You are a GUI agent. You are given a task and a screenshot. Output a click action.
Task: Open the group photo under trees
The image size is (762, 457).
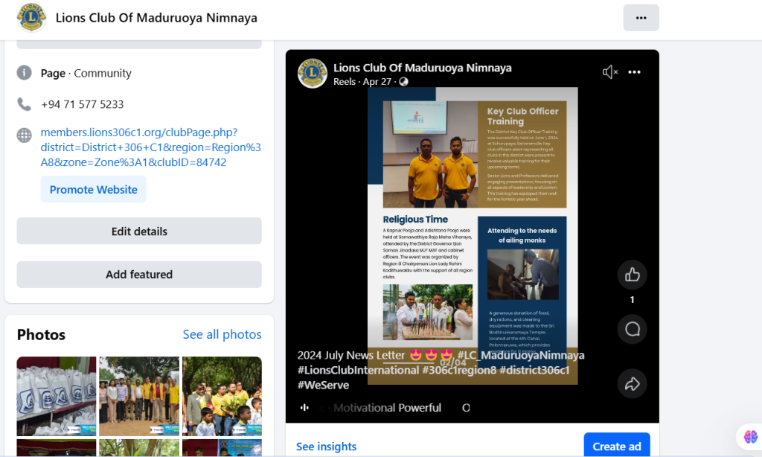139,396
